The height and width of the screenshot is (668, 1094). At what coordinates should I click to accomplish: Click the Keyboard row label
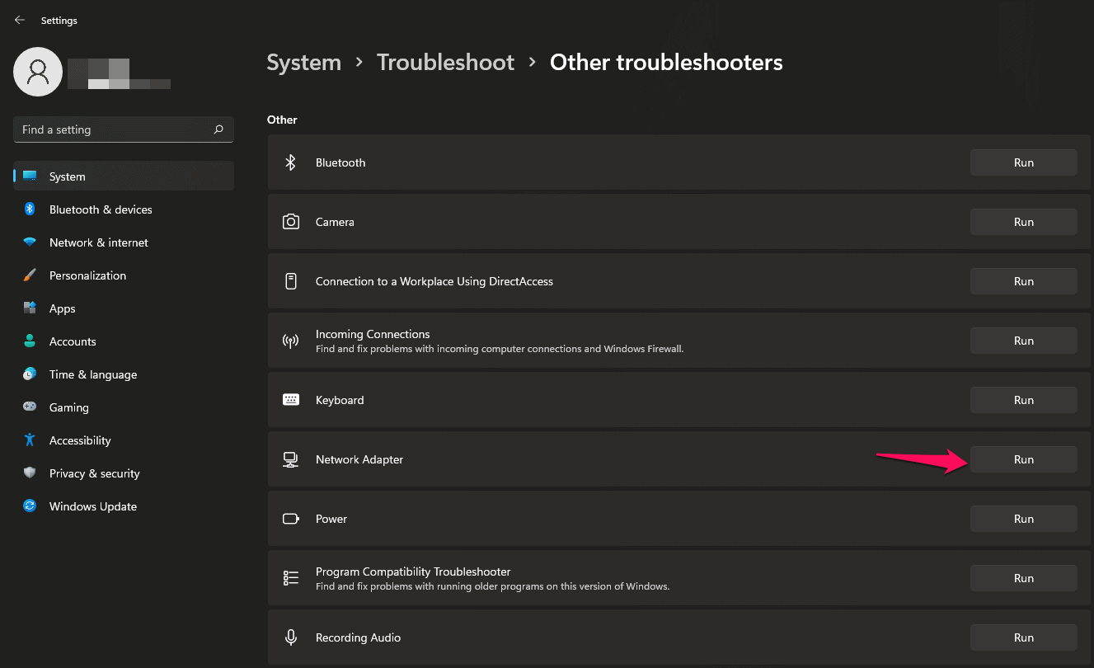click(x=340, y=400)
